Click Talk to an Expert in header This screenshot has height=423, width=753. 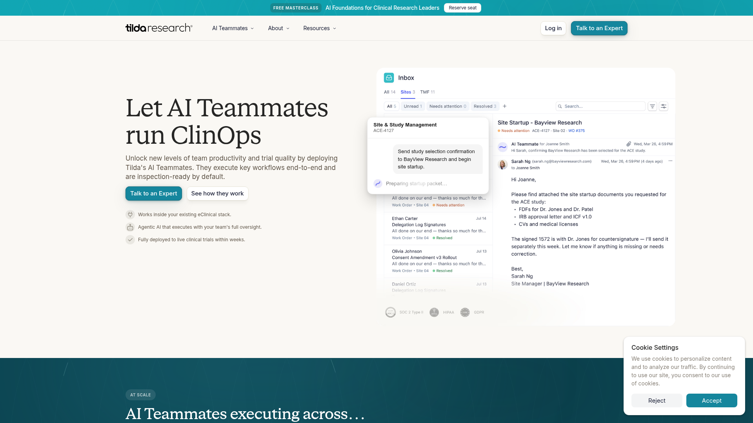(599, 28)
